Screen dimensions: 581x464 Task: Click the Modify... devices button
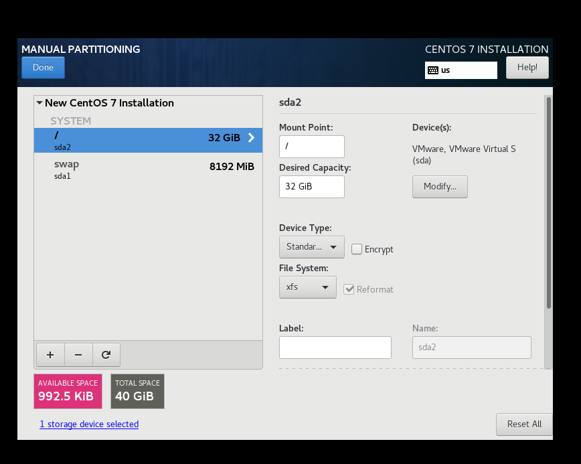pos(440,186)
